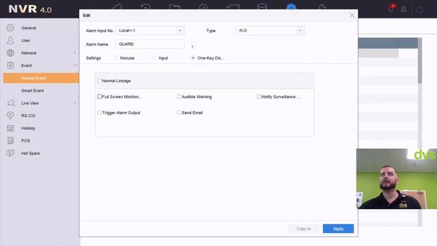
Task: Switch to the Smart Event page
Action: pos(33,90)
